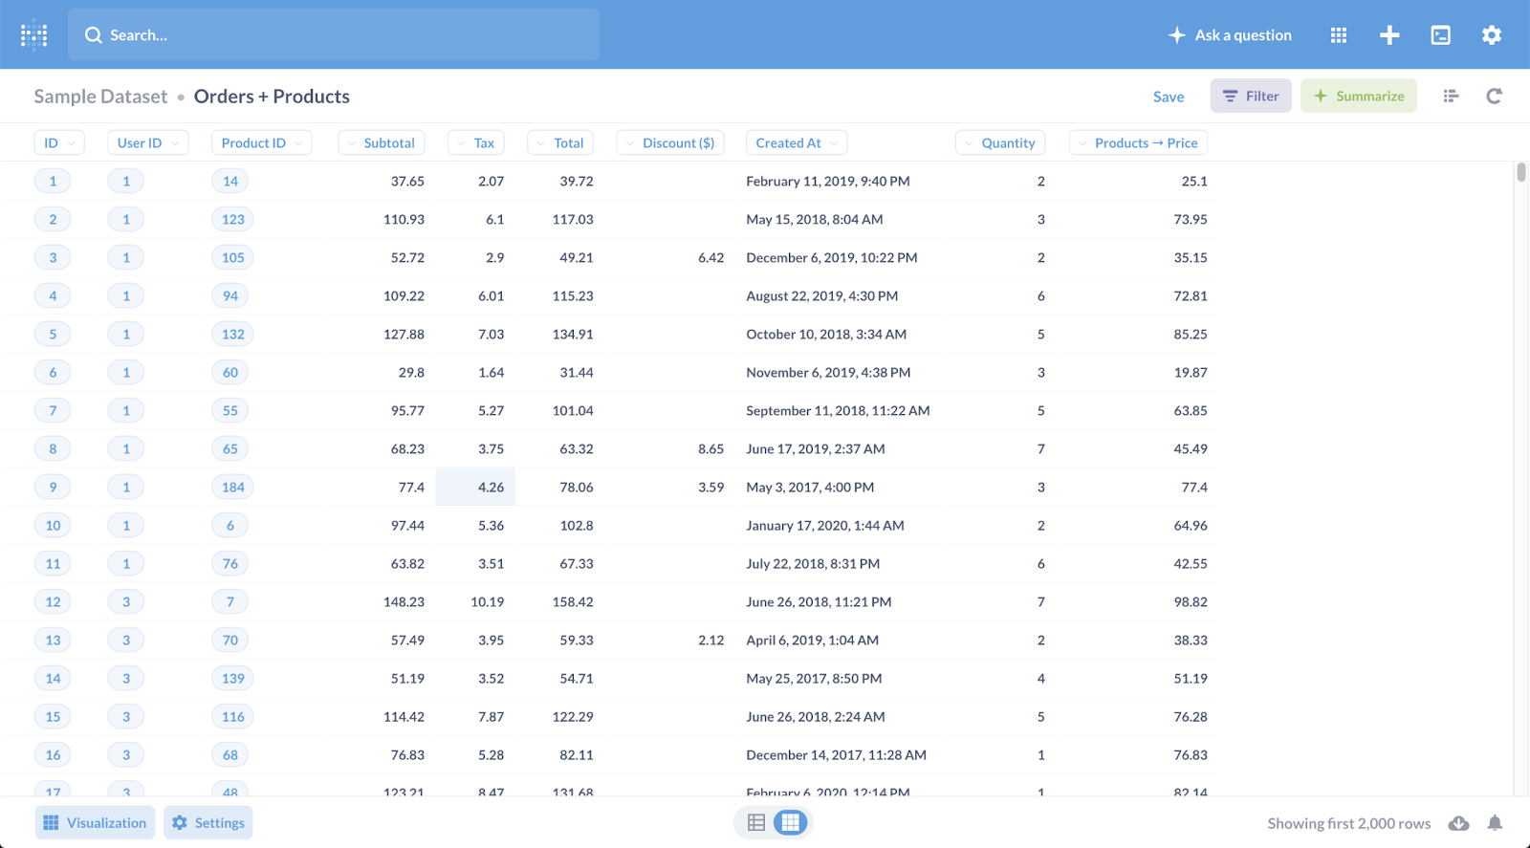Open the settings gear in top bar
The image size is (1530, 848).
pyautogui.click(x=1491, y=35)
